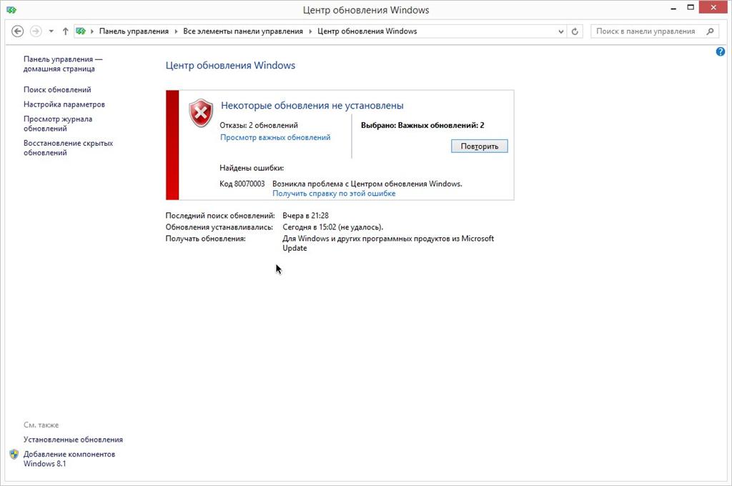Click 'Некоторые обновления не установлены' heading
Viewport: 732px width, 486px height.
(312, 106)
